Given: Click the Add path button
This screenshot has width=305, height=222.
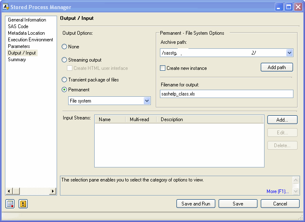Looking at the screenshot, I should 276,67.
